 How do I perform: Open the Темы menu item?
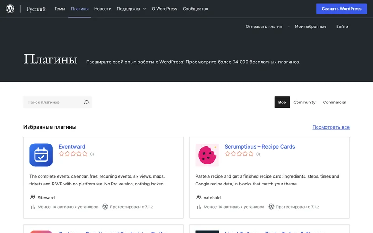60,9
